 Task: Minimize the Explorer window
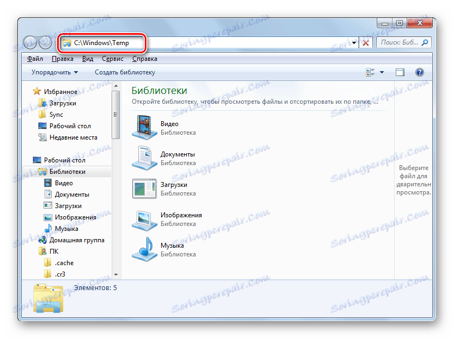(x=385, y=23)
